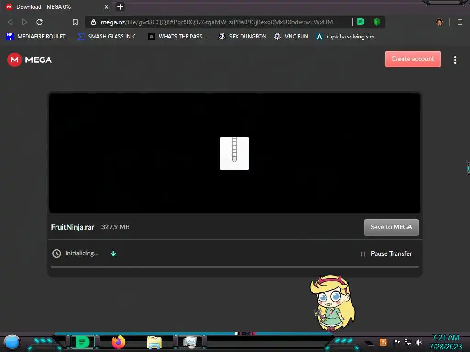Image resolution: width=470 pixels, height=352 pixels.
Task: Click the browser back arrow
Action: [10, 22]
